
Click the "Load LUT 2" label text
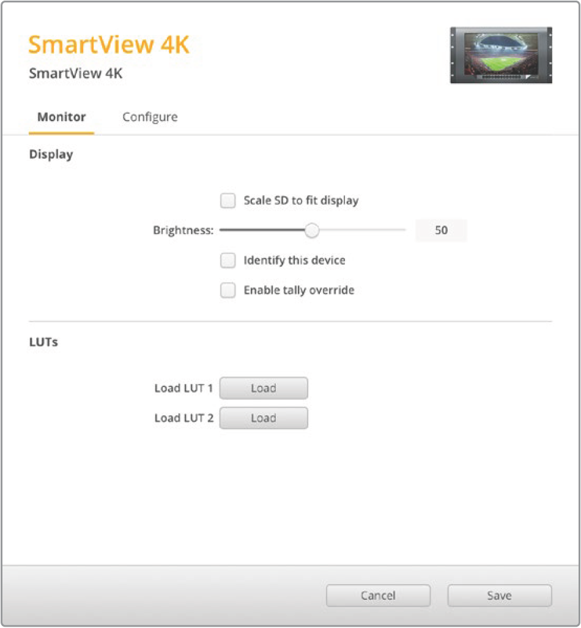tap(183, 418)
